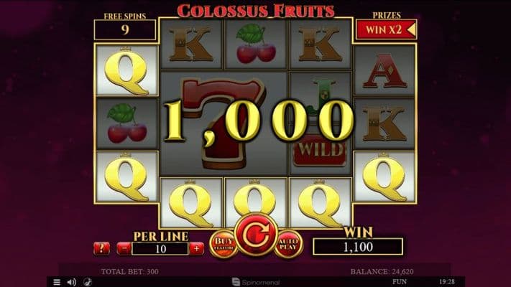This screenshot has width=511, height=287.
Task: Select the Wild symbol tile
Action: 320,123
